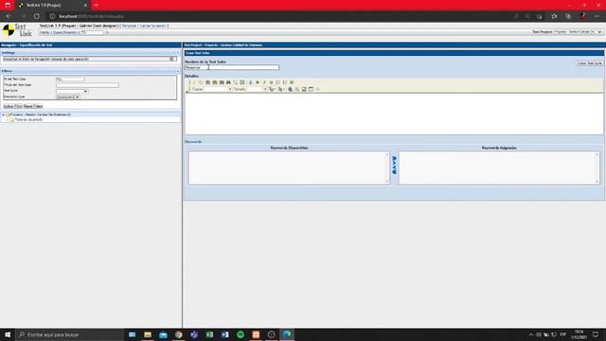Insert a numbered list in the editor

(x=277, y=82)
